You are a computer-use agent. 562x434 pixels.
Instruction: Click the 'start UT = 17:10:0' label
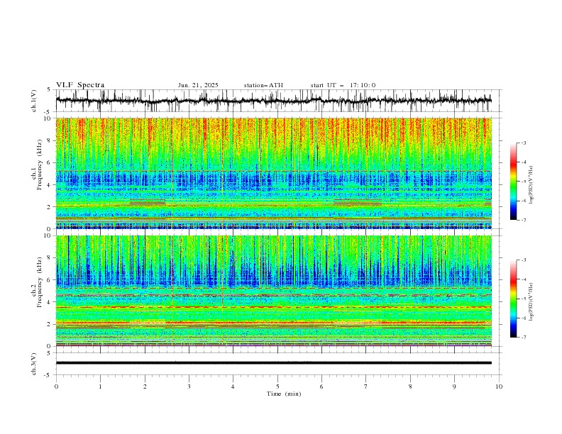pyautogui.click(x=343, y=85)
